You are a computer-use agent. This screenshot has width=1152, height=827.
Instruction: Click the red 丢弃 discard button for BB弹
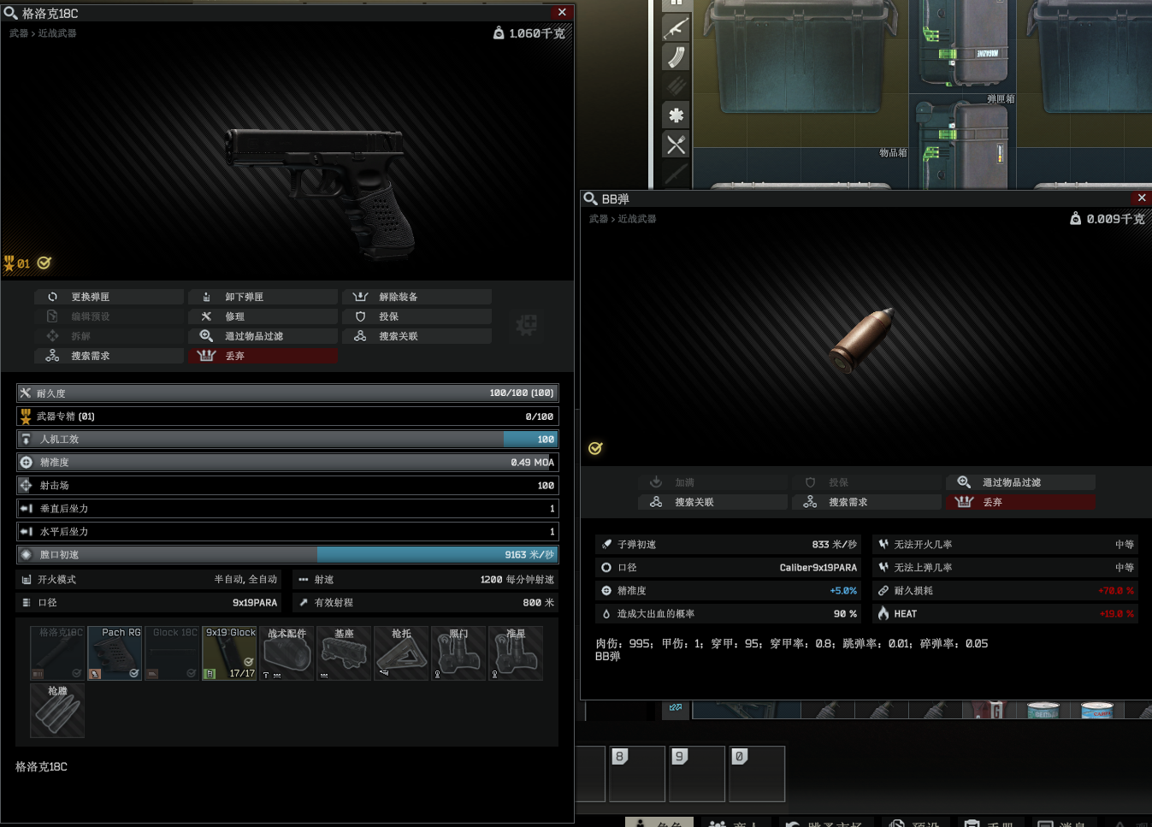tap(1020, 502)
